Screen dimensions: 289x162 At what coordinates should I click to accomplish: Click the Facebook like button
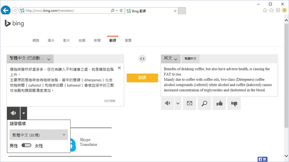262,159
